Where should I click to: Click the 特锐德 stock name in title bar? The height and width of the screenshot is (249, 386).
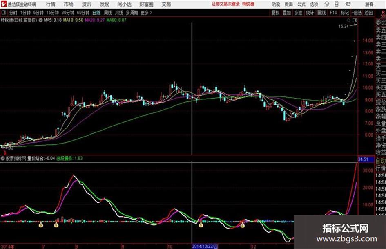(x=248, y=4)
